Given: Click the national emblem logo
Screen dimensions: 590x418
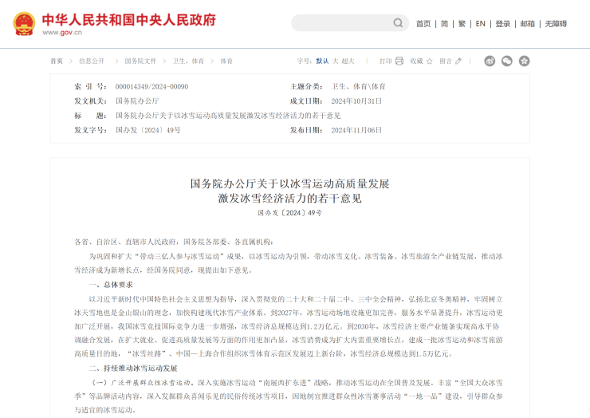Looking at the screenshot, I should pyautogui.click(x=23, y=24).
